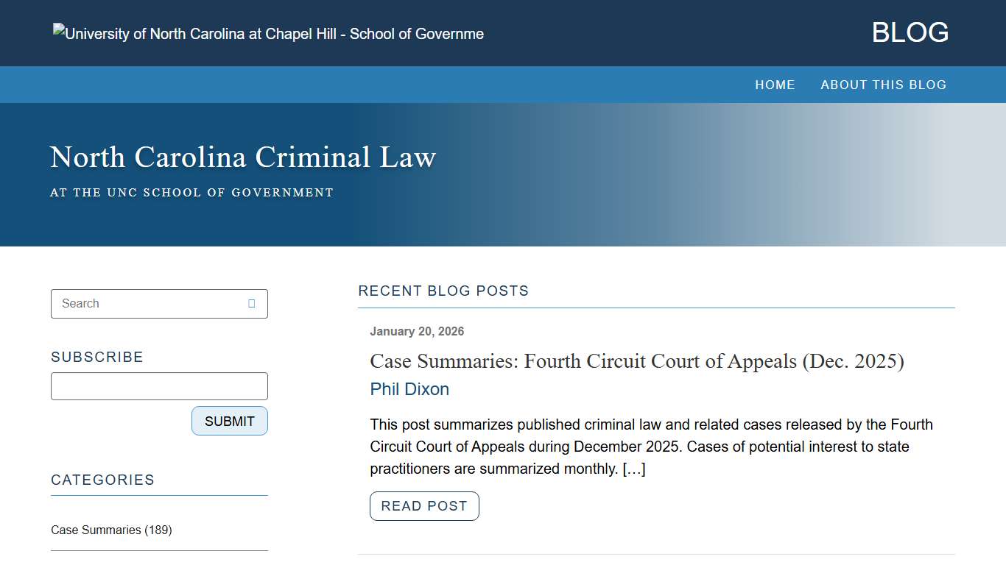Click the READ POST button
Viewport: 1006px width, 565px height.
(424, 506)
